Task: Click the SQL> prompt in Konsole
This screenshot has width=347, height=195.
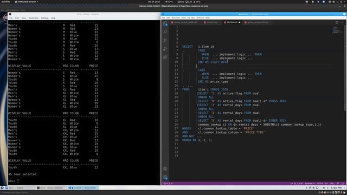Action: pyautogui.click(x=12, y=181)
